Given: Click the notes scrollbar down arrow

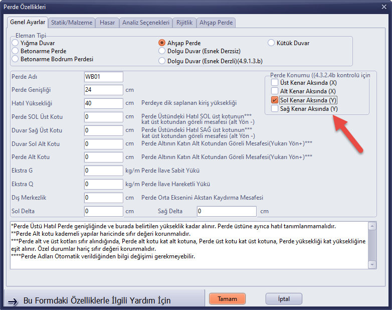Looking at the screenshot, I should pyautogui.click(x=372, y=264).
